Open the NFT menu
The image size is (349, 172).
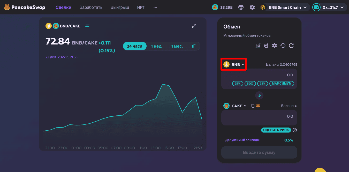[141, 7]
